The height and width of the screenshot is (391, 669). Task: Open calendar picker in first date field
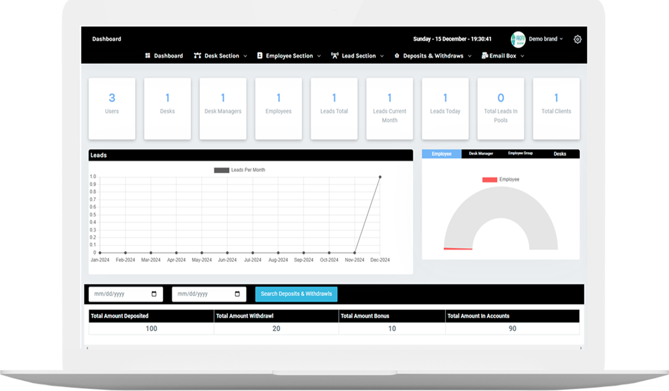pyautogui.click(x=154, y=294)
